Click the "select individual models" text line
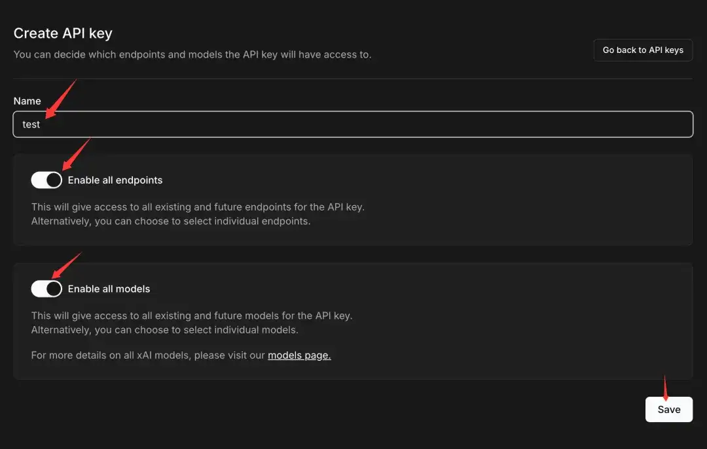Screen dimensions: 707x449 tap(165, 329)
